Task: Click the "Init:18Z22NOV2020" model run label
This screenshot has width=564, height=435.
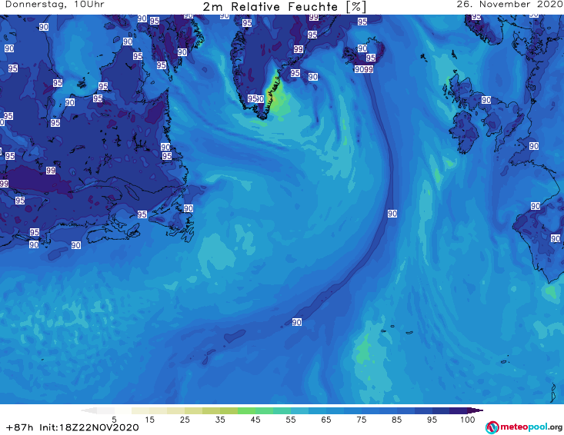Action: [x=88, y=427]
